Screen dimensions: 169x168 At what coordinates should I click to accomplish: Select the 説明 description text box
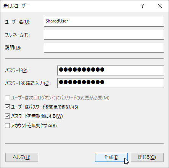coord(104,48)
